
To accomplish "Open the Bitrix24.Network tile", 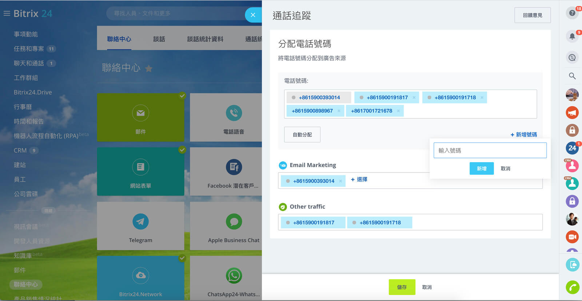I will (140, 278).
